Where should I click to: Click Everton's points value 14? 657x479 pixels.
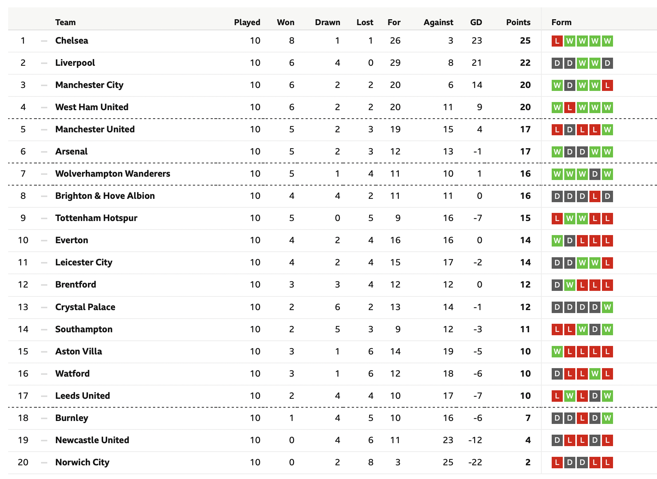(525, 240)
